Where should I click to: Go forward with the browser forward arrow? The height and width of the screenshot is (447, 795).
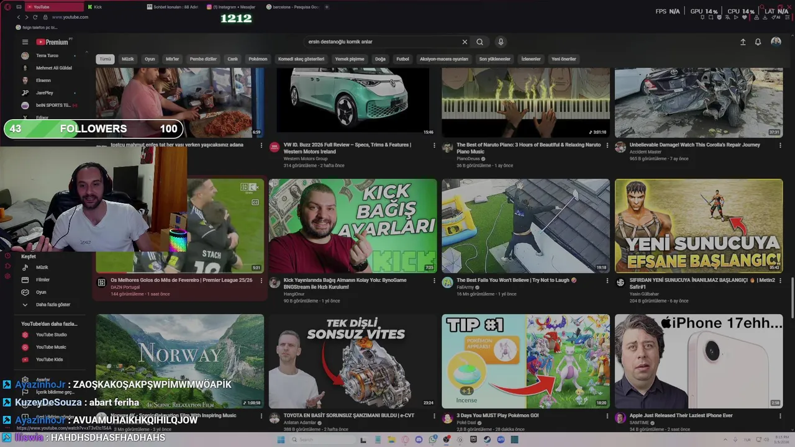tap(26, 17)
